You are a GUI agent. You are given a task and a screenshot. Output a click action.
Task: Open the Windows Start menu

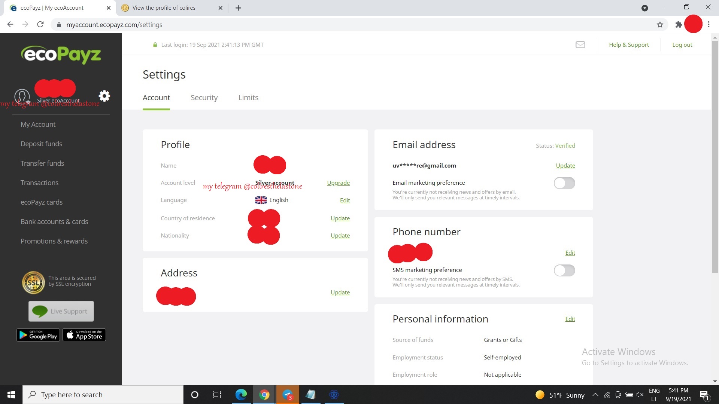click(x=11, y=395)
